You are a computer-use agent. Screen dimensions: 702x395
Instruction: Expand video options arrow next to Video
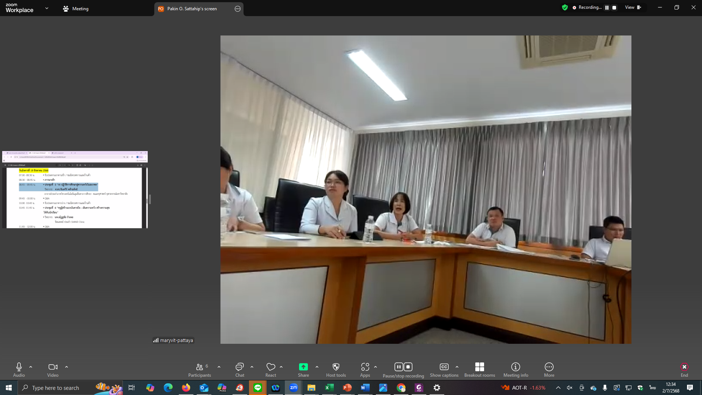(67, 367)
